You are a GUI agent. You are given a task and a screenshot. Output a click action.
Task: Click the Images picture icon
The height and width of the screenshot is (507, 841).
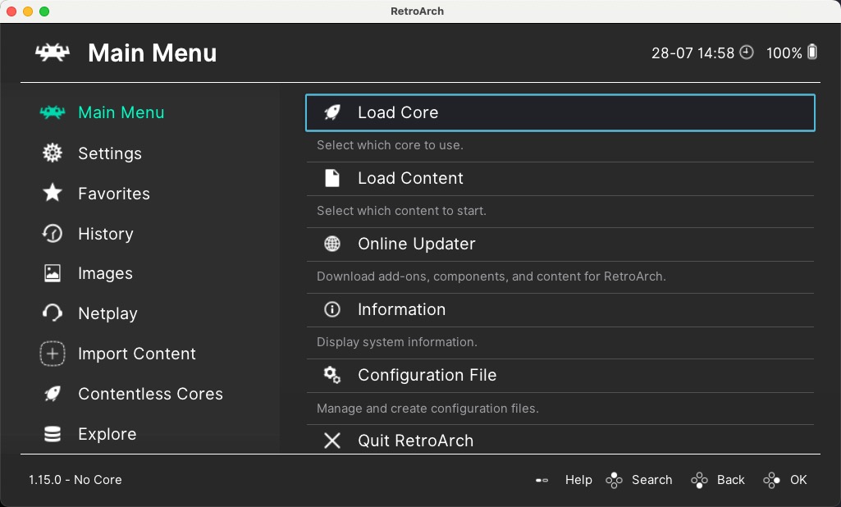pyautogui.click(x=51, y=273)
